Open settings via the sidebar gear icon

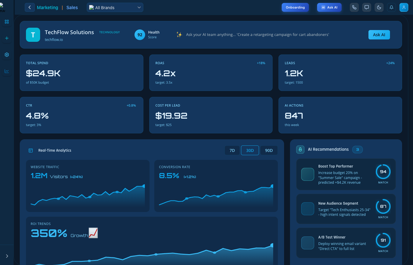[x=7, y=55]
